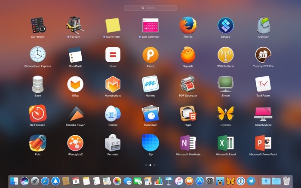Open Yummy FTP Pro
Viewport: 301px width, 188px height.
(263, 55)
